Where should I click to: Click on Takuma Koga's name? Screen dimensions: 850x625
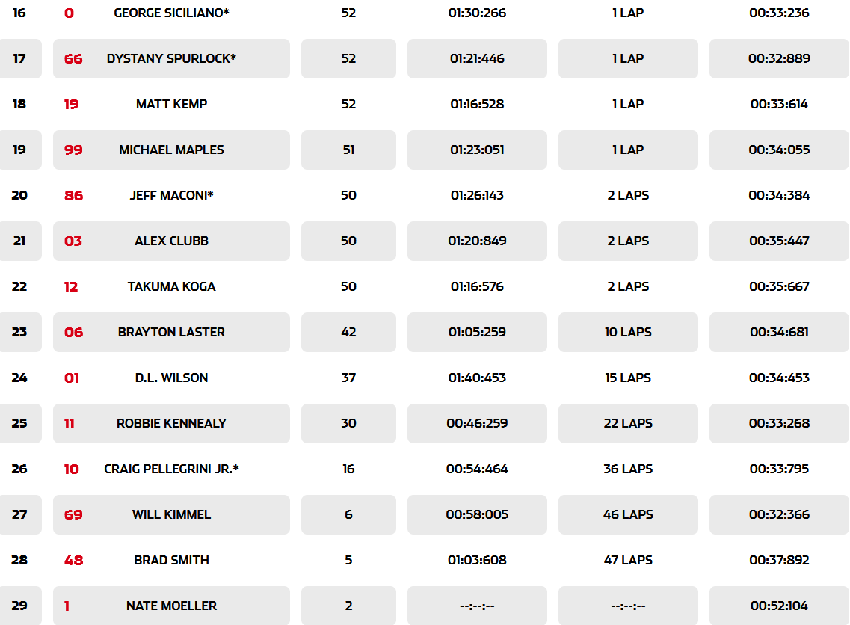coord(171,286)
